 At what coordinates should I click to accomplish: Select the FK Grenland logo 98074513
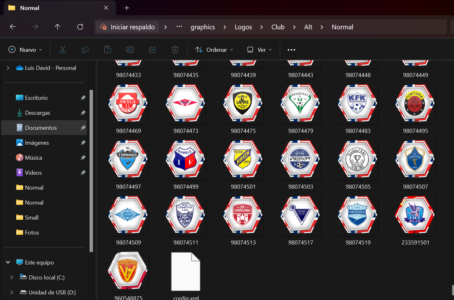coord(243,215)
